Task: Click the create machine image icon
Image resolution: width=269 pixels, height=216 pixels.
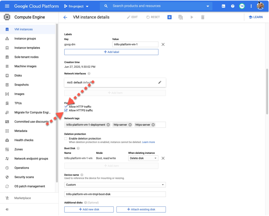Action: [181, 17]
